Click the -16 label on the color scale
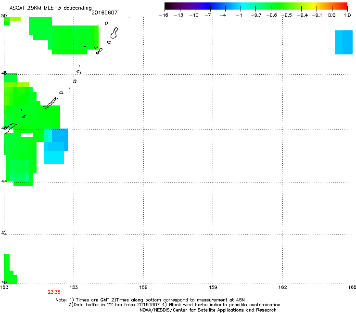This screenshot has height=313, width=356. [x=164, y=15]
